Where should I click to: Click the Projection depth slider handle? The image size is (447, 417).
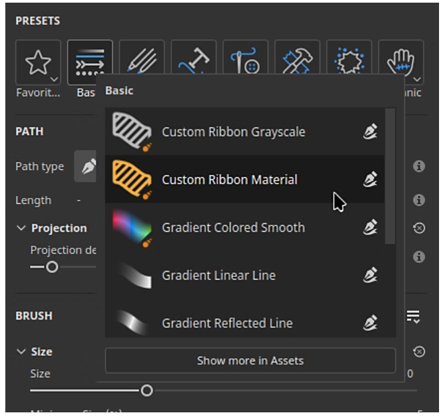click(51, 267)
